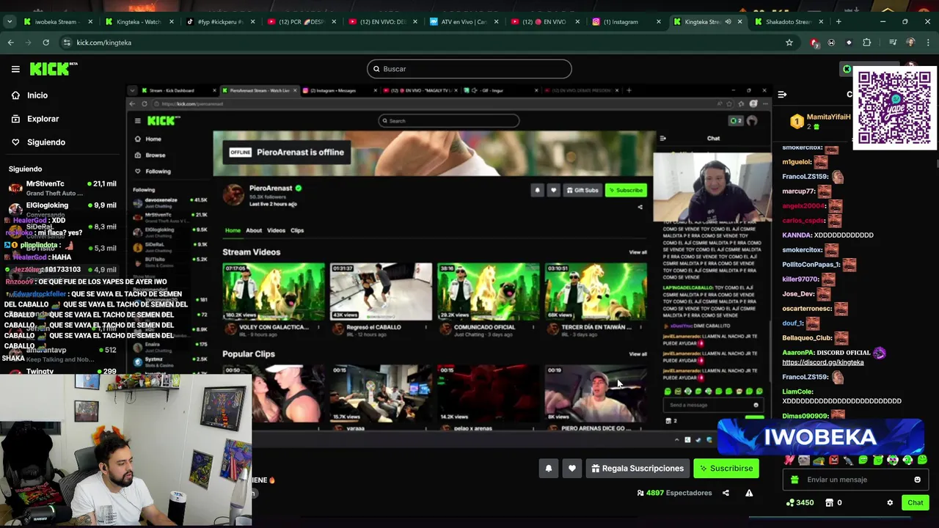The width and height of the screenshot is (939, 528).
Task: Go back in browser history
Action: coord(11,43)
